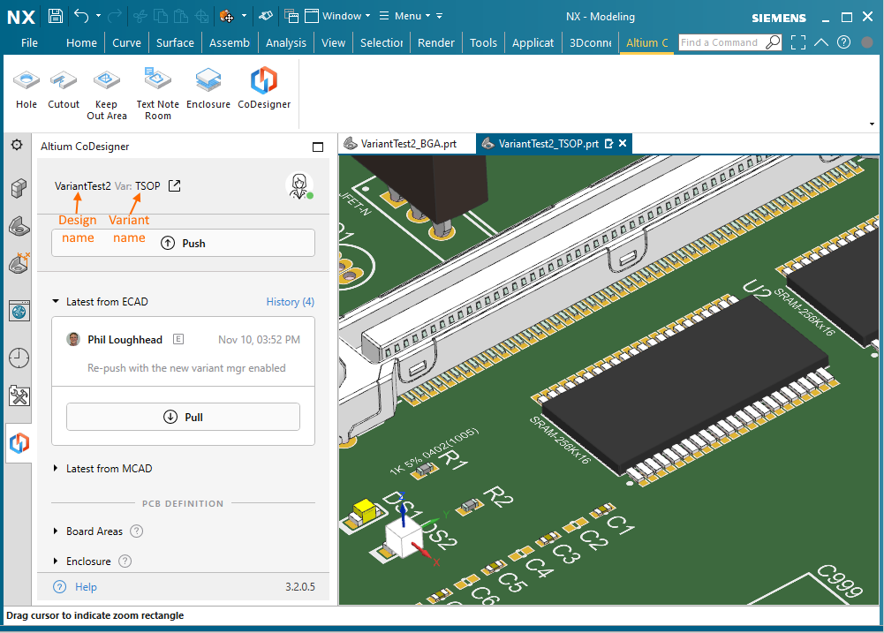Open the File menu
Screen dimensions: 884x633
(29, 43)
